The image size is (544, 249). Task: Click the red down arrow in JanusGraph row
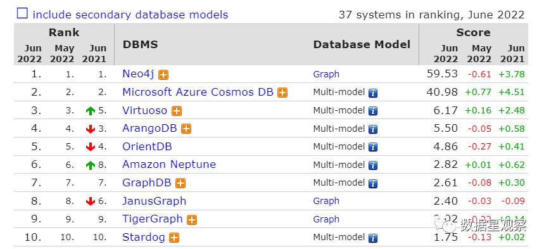point(90,201)
